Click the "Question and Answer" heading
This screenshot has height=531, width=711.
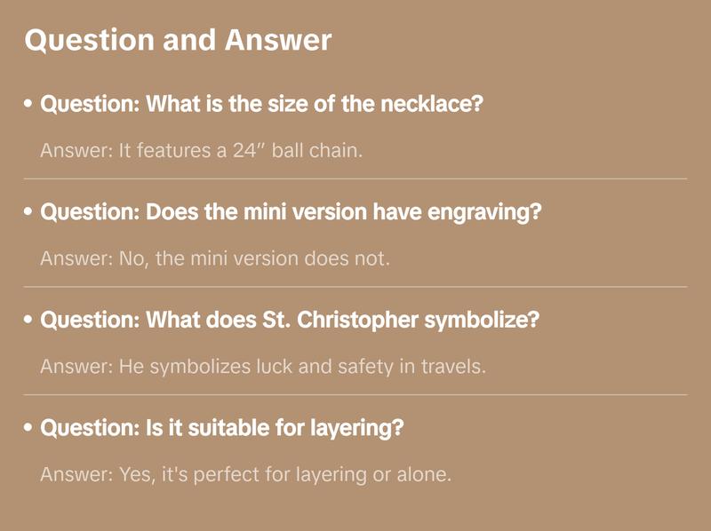178,40
